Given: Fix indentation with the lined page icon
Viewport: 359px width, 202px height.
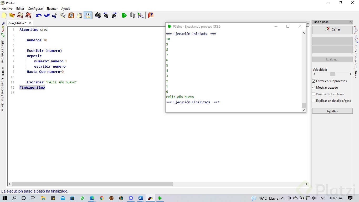Looking at the screenshot, I should [79, 15].
